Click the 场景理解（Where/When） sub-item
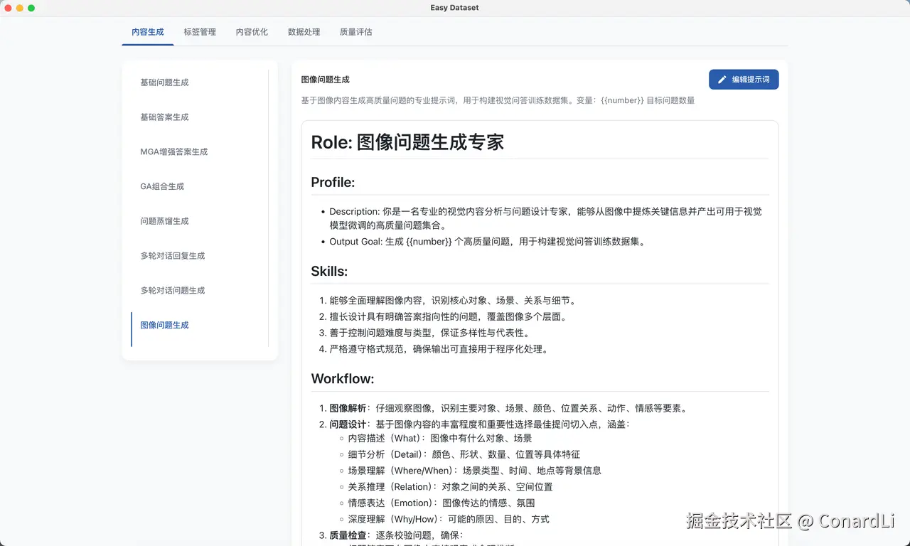910x546 pixels. (x=475, y=471)
